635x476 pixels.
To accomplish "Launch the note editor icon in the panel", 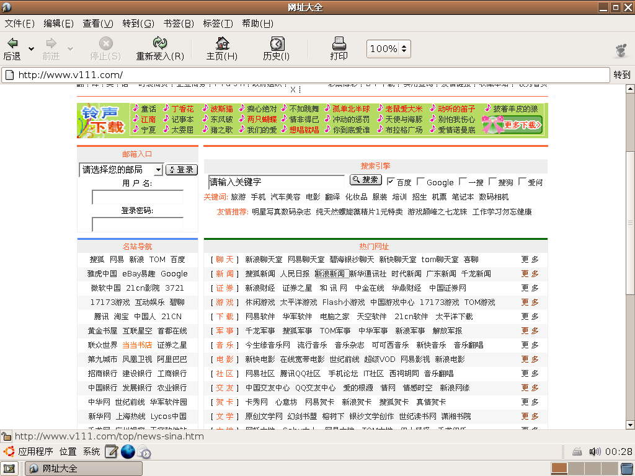I will (111, 451).
